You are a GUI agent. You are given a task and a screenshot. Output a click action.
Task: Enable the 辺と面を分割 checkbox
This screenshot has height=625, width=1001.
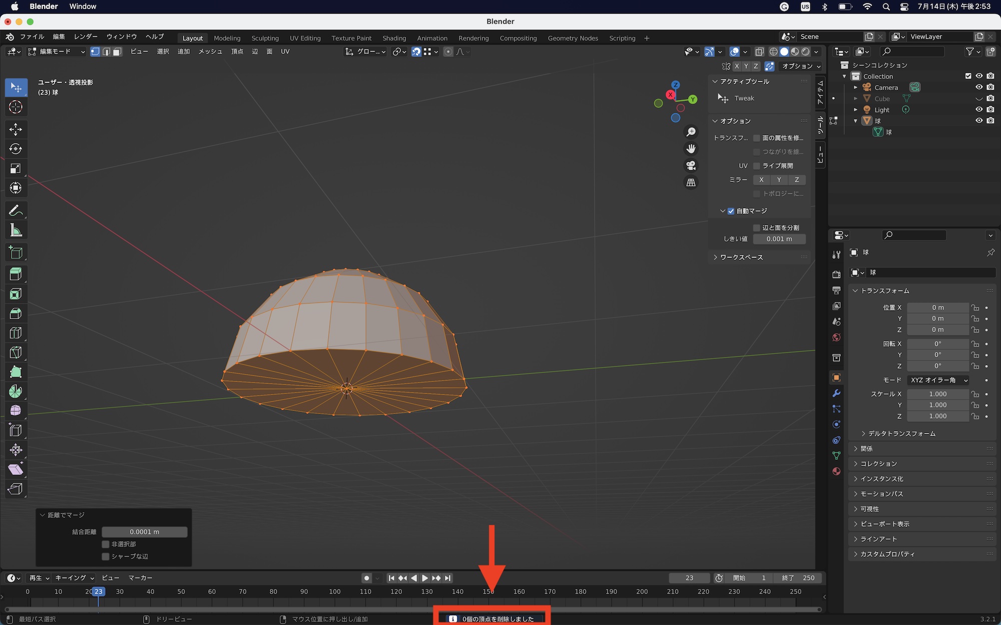pyautogui.click(x=757, y=227)
